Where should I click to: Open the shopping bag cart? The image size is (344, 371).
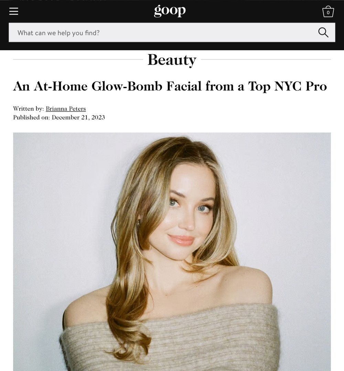pos(328,11)
